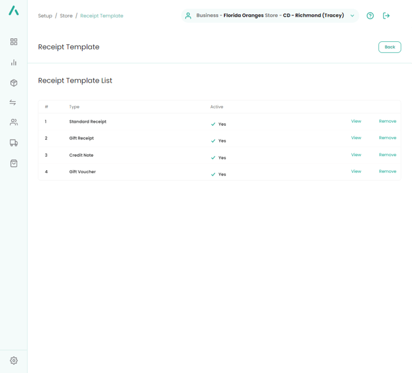View the Credit Note template
This screenshot has width=413, height=373.
356,155
